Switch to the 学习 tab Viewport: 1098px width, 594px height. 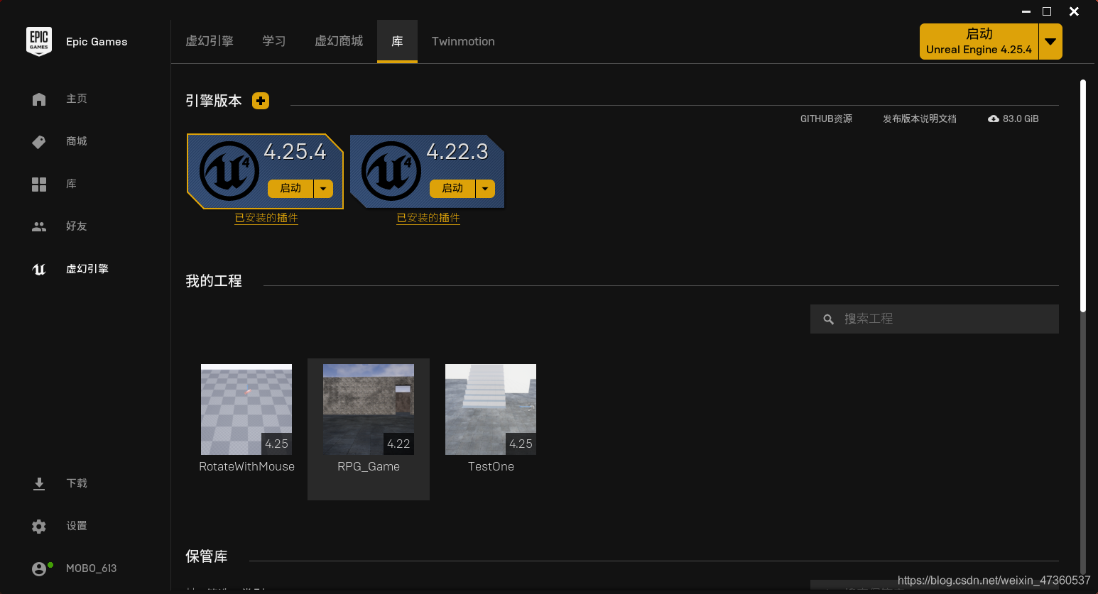click(274, 41)
